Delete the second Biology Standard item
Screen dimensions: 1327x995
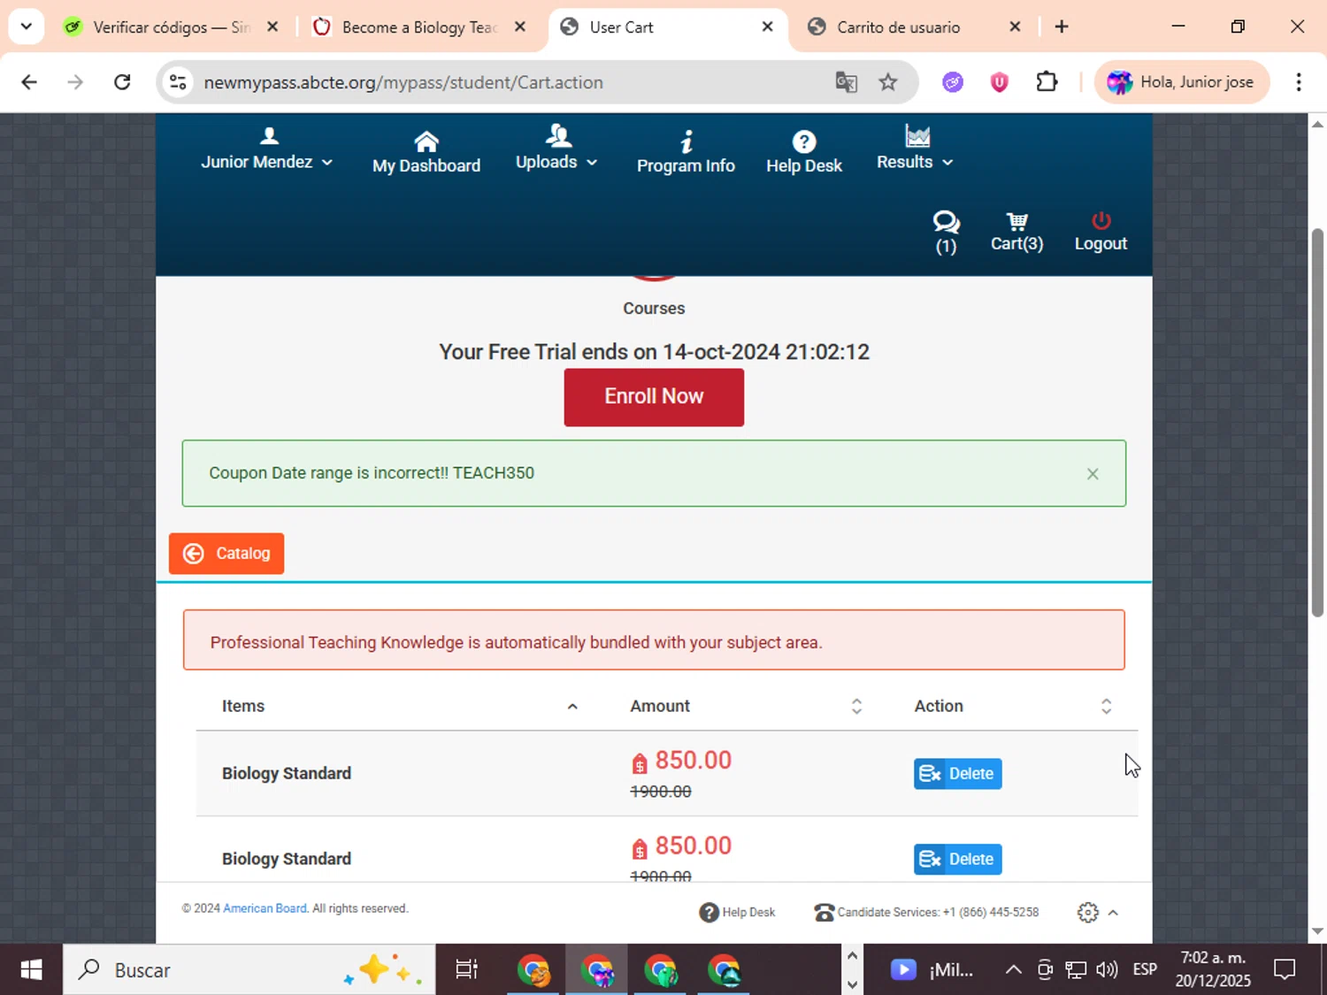coord(957,859)
